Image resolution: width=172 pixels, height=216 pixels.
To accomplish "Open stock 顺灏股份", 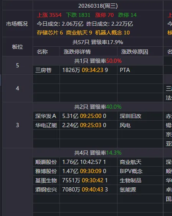I will (46, 162).
